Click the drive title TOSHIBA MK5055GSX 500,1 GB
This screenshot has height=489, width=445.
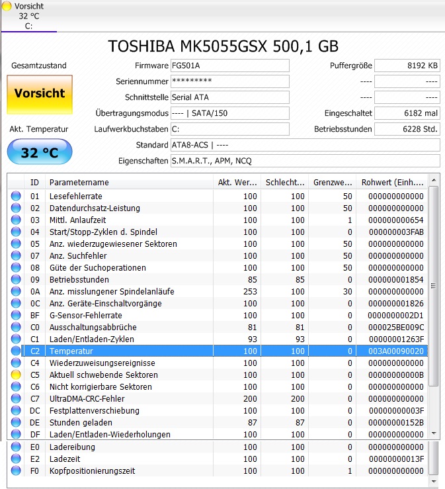[223, 46]
